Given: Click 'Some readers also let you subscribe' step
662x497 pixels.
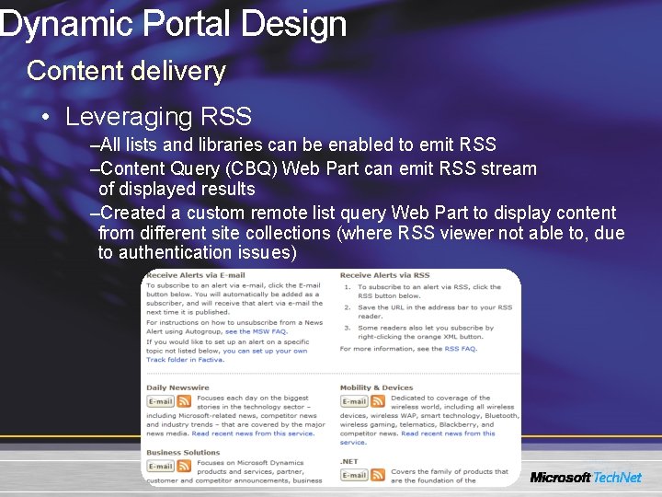Looking at the screenshot, I should pos(426,332).
